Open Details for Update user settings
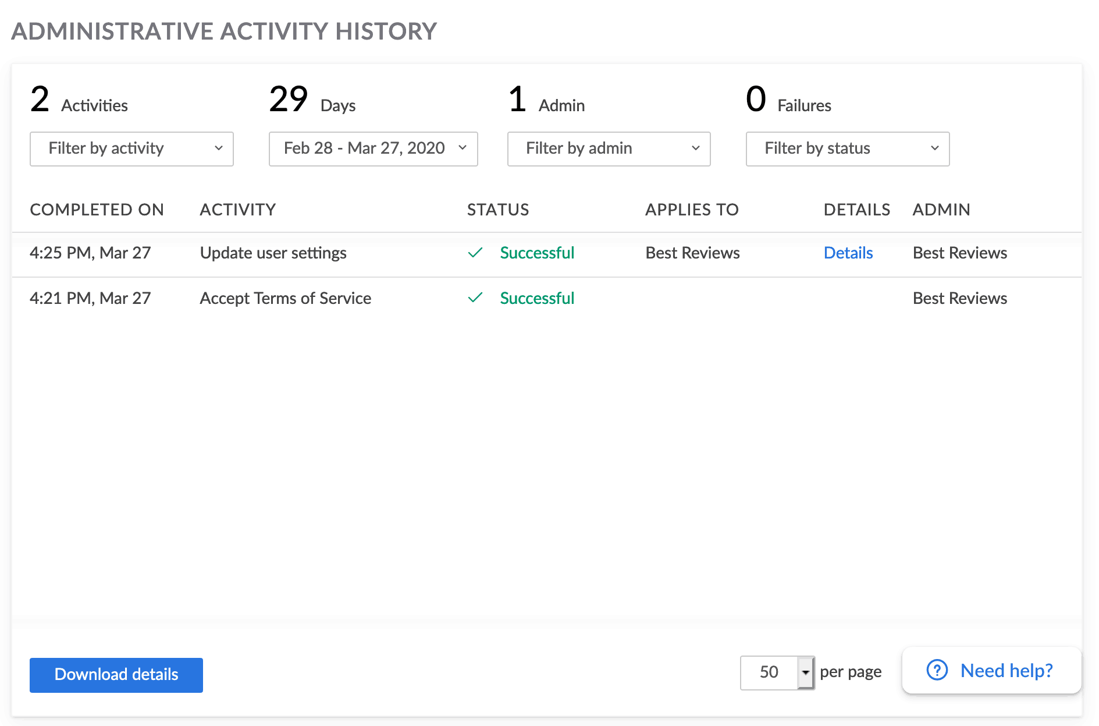1099x726 pixels. 848,253
